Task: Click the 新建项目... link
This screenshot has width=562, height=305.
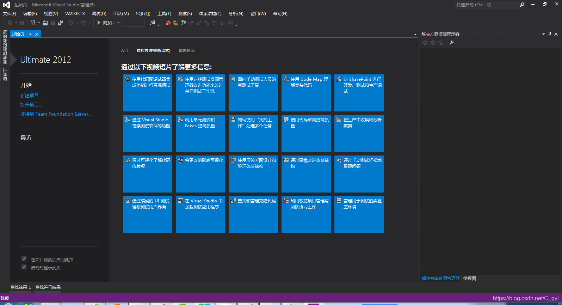Action: tap(31, 96)
